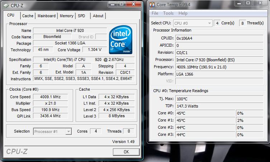Click the Multiplier value x 21.0
This screenshot has height=162, width=270.
tap(51, 103)
